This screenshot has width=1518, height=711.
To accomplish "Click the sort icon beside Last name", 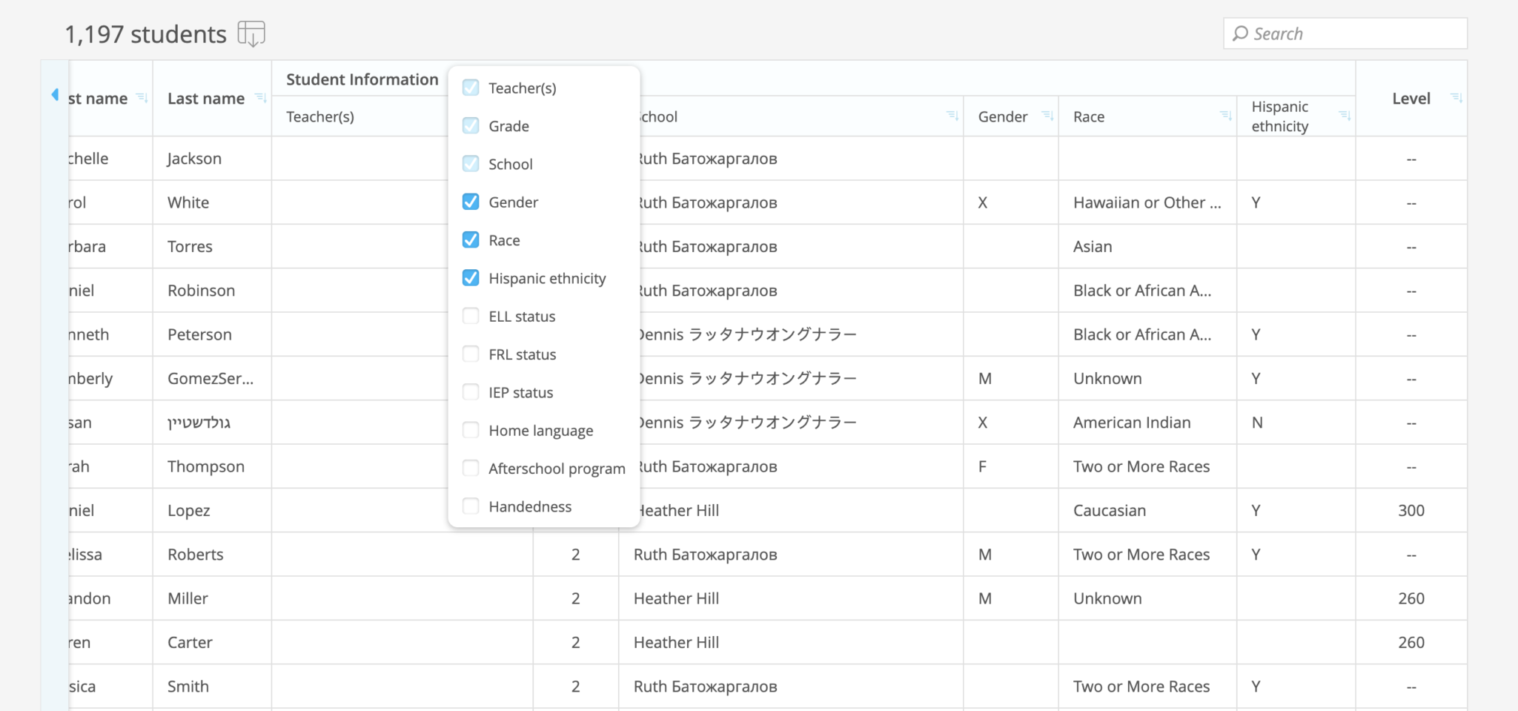I will pos(260,98).
